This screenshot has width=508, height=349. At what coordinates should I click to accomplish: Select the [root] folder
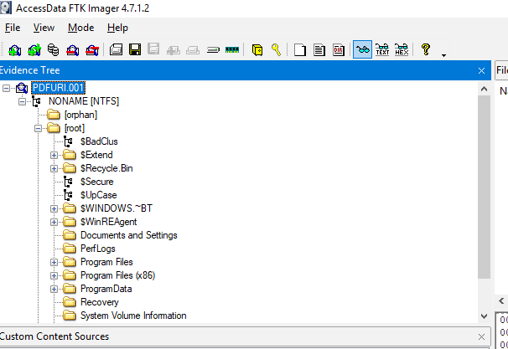(x=75, y=128)
